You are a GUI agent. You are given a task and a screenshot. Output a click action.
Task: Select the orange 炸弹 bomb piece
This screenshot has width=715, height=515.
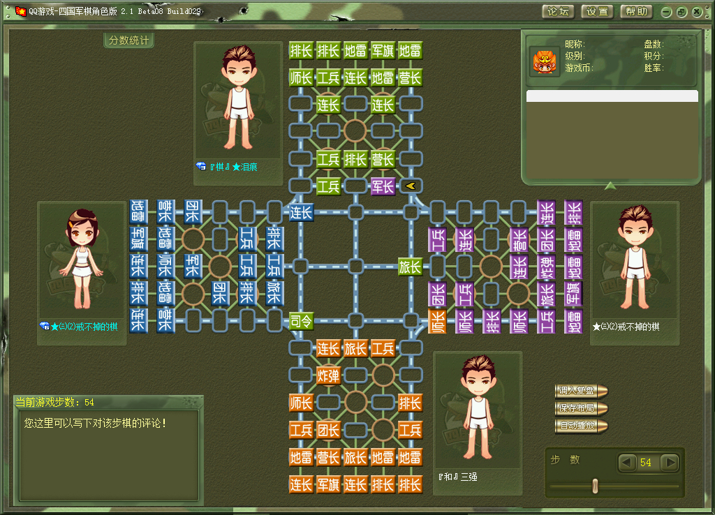click(x=328, y=375)
